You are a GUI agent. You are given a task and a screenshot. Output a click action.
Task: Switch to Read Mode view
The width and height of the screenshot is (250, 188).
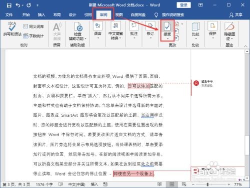(x=159, y=184)
